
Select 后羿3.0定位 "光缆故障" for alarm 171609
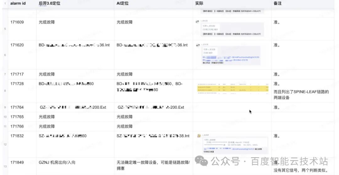(x=47, y=22)
